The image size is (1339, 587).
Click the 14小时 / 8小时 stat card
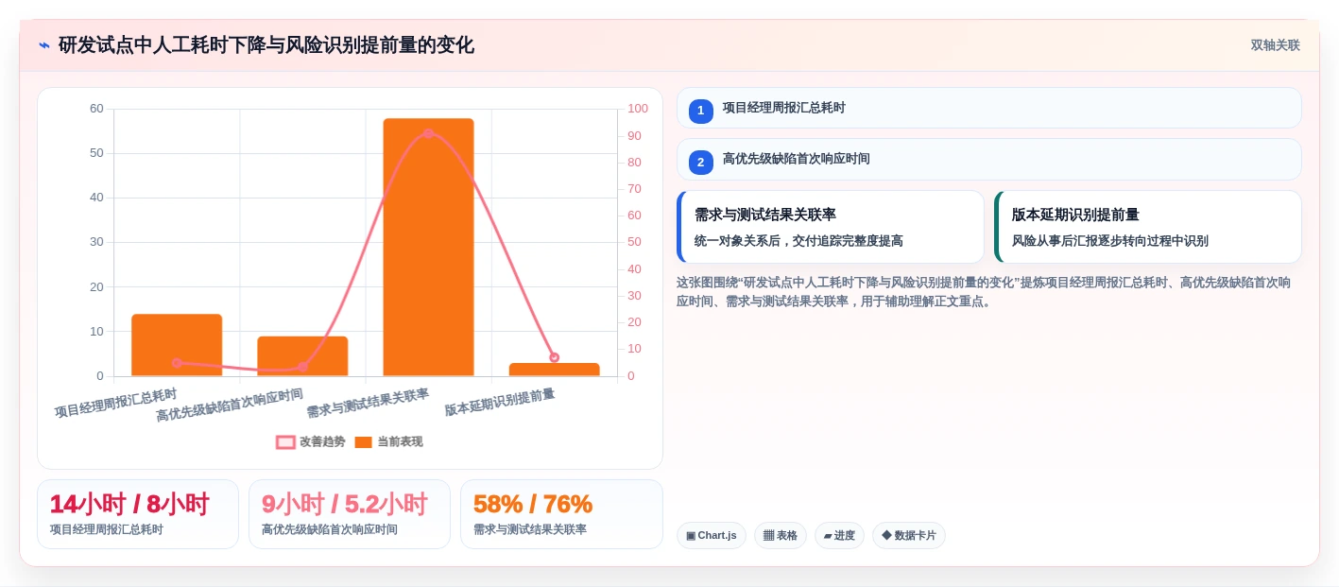pyautogui.click(x=138, y=514)
